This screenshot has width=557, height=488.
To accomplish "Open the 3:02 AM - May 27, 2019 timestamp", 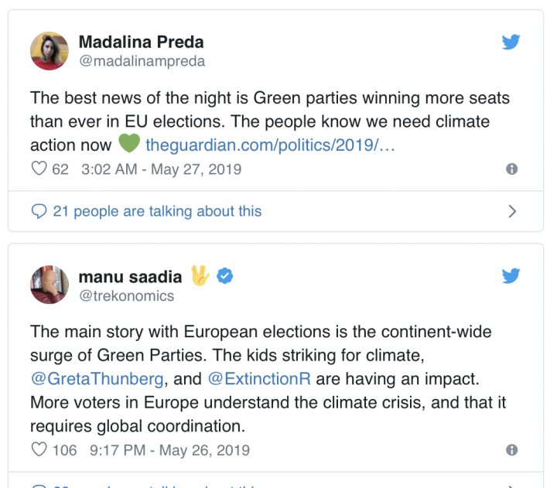I will 161,169.
